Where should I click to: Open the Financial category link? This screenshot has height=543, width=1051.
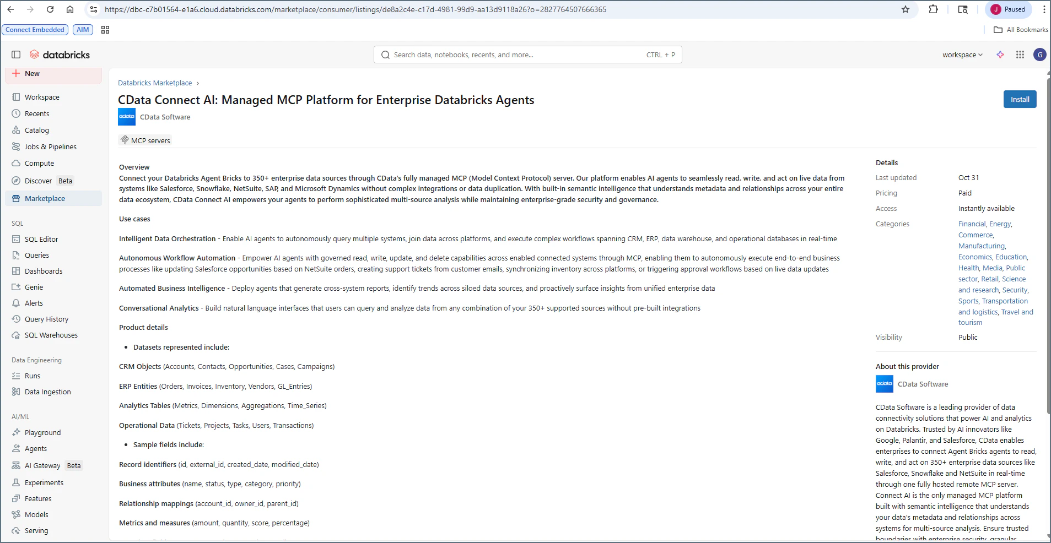pos(972,224)
